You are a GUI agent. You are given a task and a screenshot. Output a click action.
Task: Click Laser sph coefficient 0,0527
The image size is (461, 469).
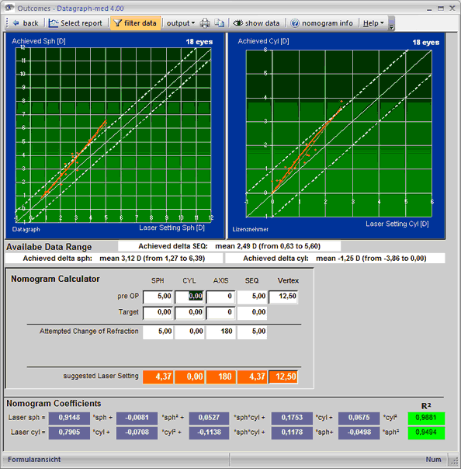click(209, 418)
